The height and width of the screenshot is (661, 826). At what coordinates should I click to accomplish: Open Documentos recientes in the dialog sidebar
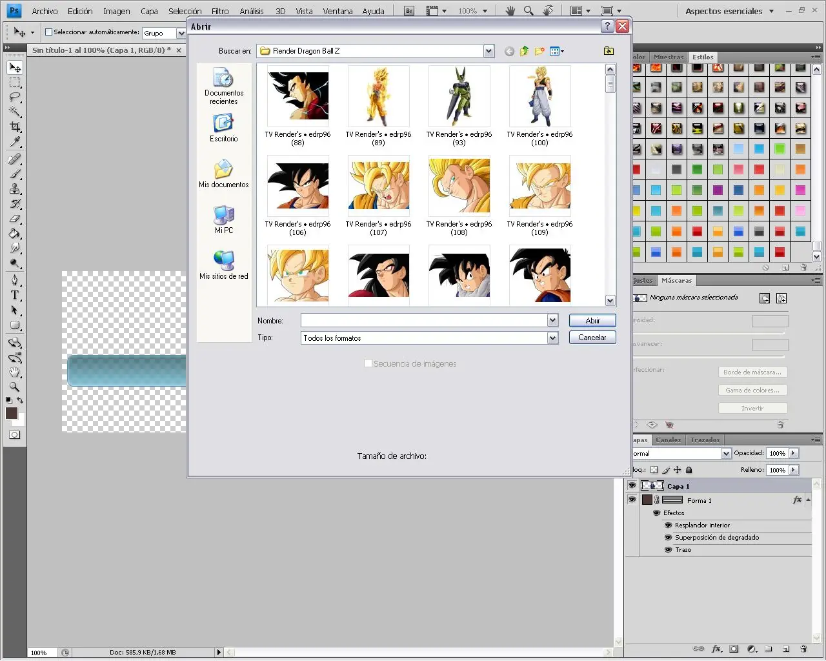tap(223, 87)
